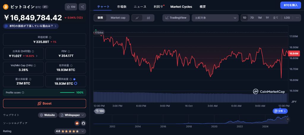
Task: Click the BTCを購入 buy button
Action: [x=290, y=5]
